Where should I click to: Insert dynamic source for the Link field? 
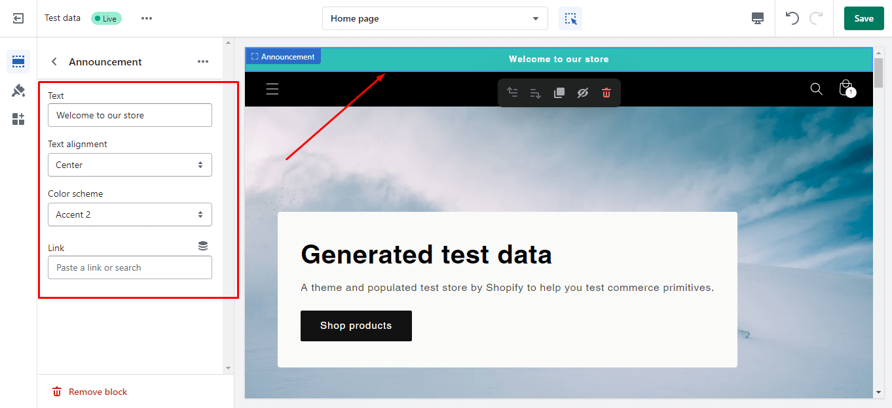coord(202,245)
